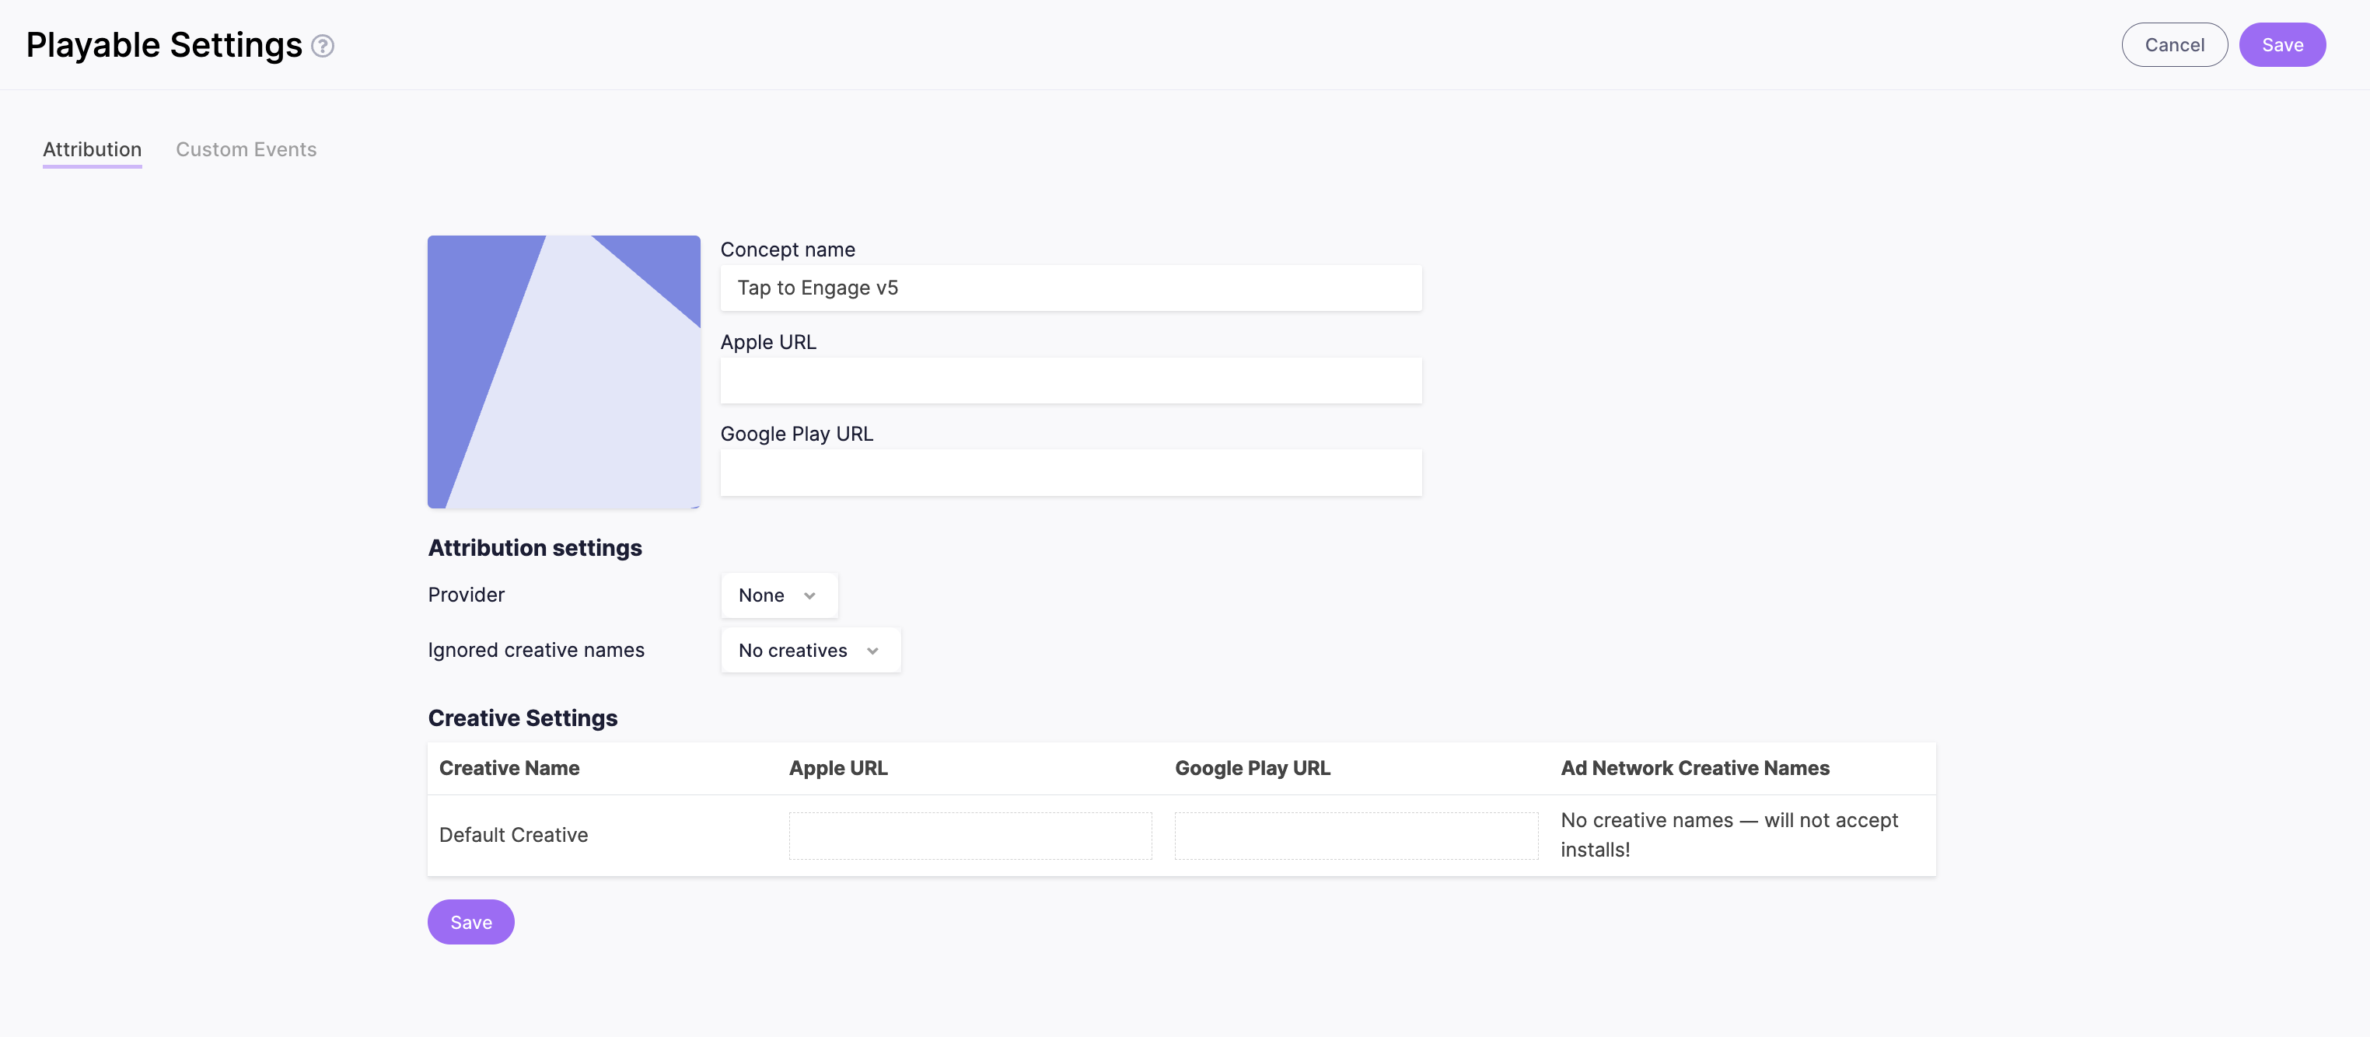The width and height of the screenshot is (2370, 1037).
Task: Switch to the Attribution tab
Action: coord(92,149)
